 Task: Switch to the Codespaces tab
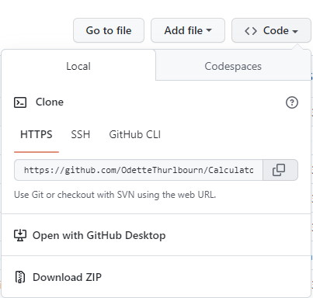(x=233, y=66)
